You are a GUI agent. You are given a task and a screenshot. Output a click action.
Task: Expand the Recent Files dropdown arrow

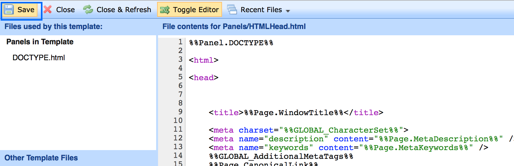288,11
